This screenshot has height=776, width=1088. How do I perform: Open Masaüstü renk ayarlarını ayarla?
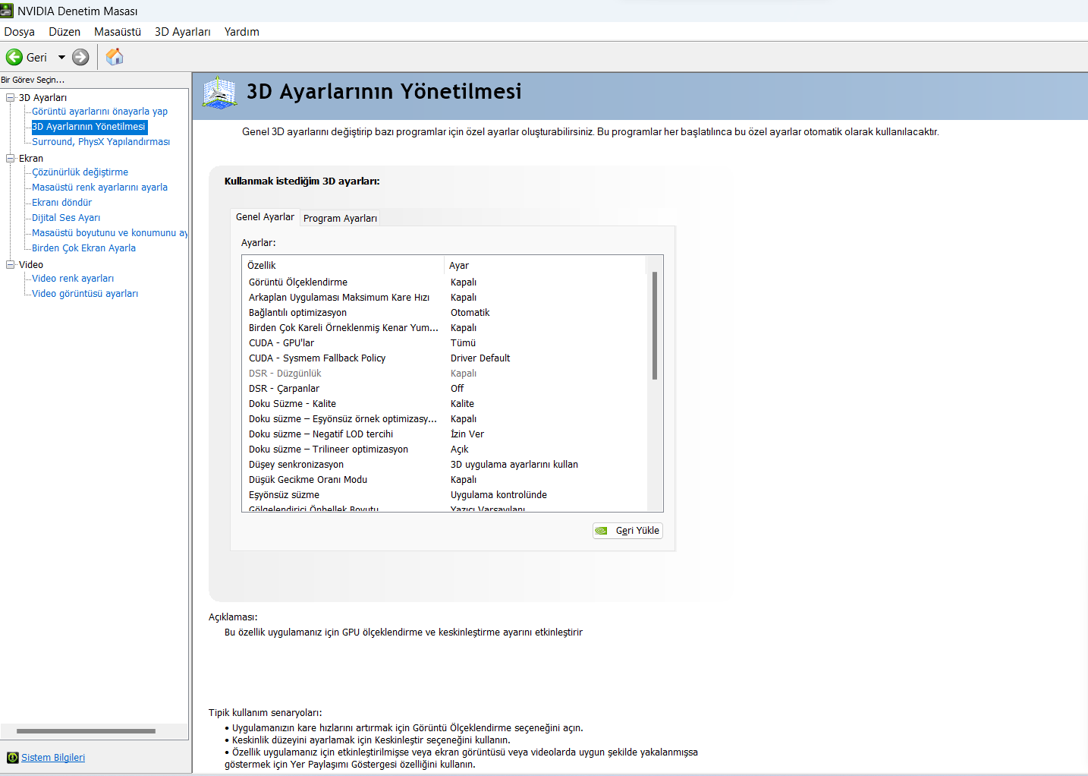click(99, 188)
